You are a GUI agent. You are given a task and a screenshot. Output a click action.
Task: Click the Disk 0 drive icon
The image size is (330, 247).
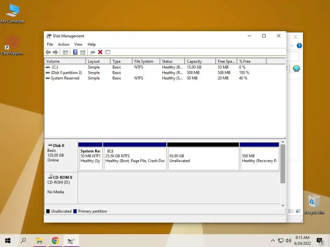50,145
